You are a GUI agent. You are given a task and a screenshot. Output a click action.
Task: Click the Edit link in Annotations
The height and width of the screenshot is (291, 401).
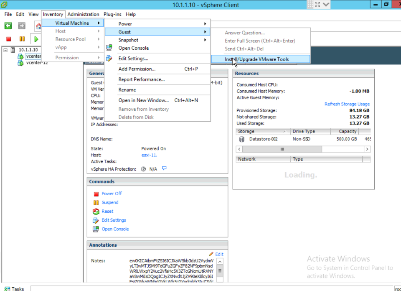219,254
